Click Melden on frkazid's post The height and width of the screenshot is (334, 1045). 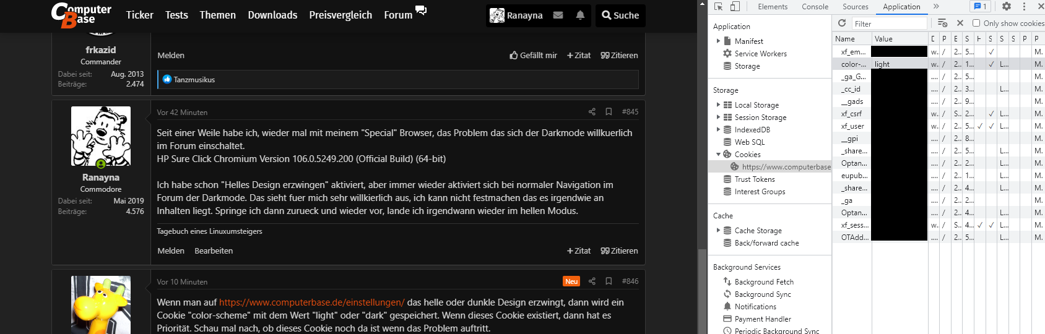pyautogui.click(x=171, y=56)
